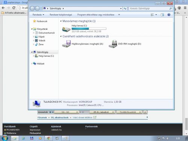Open the 25 db / növekvő dropdown

point(102,112)
